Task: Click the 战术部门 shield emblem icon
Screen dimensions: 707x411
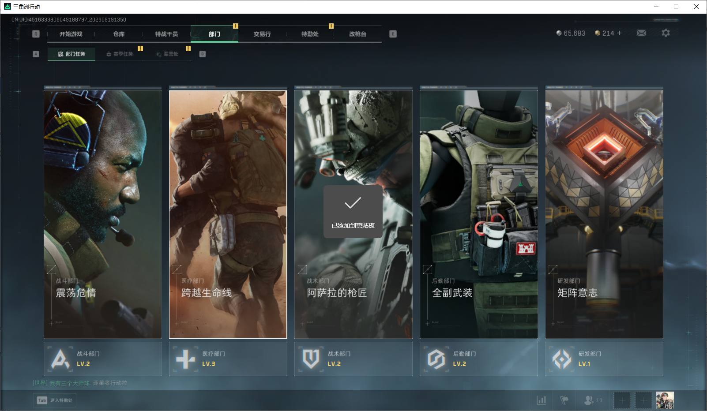Action: (x=311, y=359)
